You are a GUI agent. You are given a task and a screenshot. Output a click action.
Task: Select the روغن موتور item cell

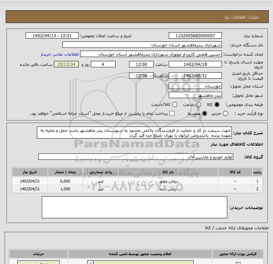(x=168, y=181)
